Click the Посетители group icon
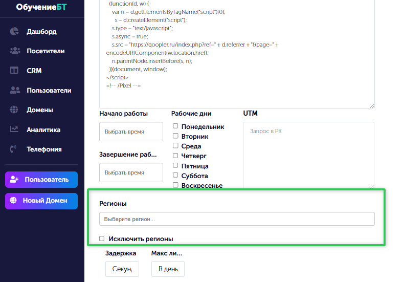Screen dimensions: 403x282 pyautogui.click(x=15, y=51)
